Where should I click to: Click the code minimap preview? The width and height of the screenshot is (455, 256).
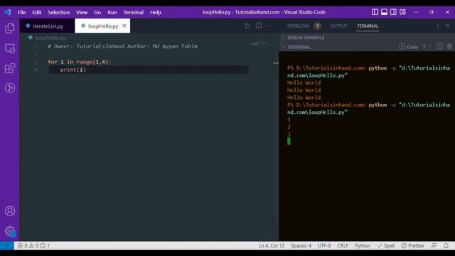(x=259, y=43)
